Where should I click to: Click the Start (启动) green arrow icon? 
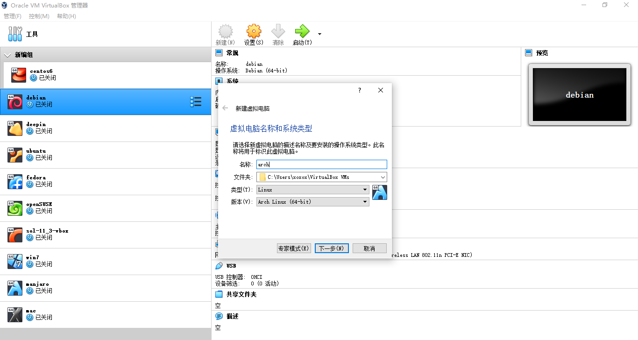click(302, 31)
